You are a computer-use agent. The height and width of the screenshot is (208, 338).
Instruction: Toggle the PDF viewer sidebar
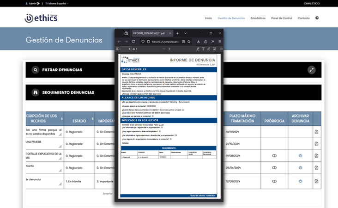pos(118,49)
